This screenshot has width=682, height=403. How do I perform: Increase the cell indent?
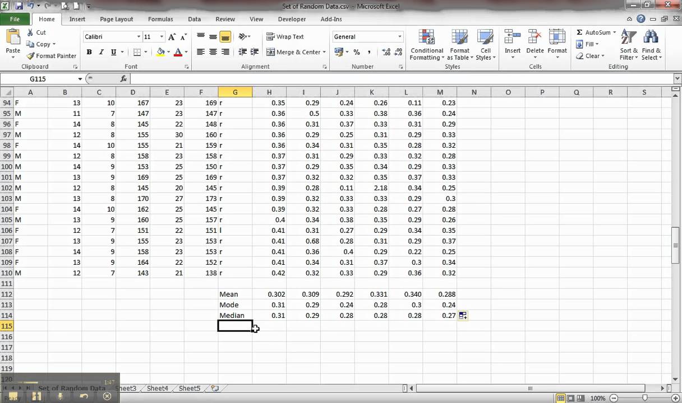point(255,52)
